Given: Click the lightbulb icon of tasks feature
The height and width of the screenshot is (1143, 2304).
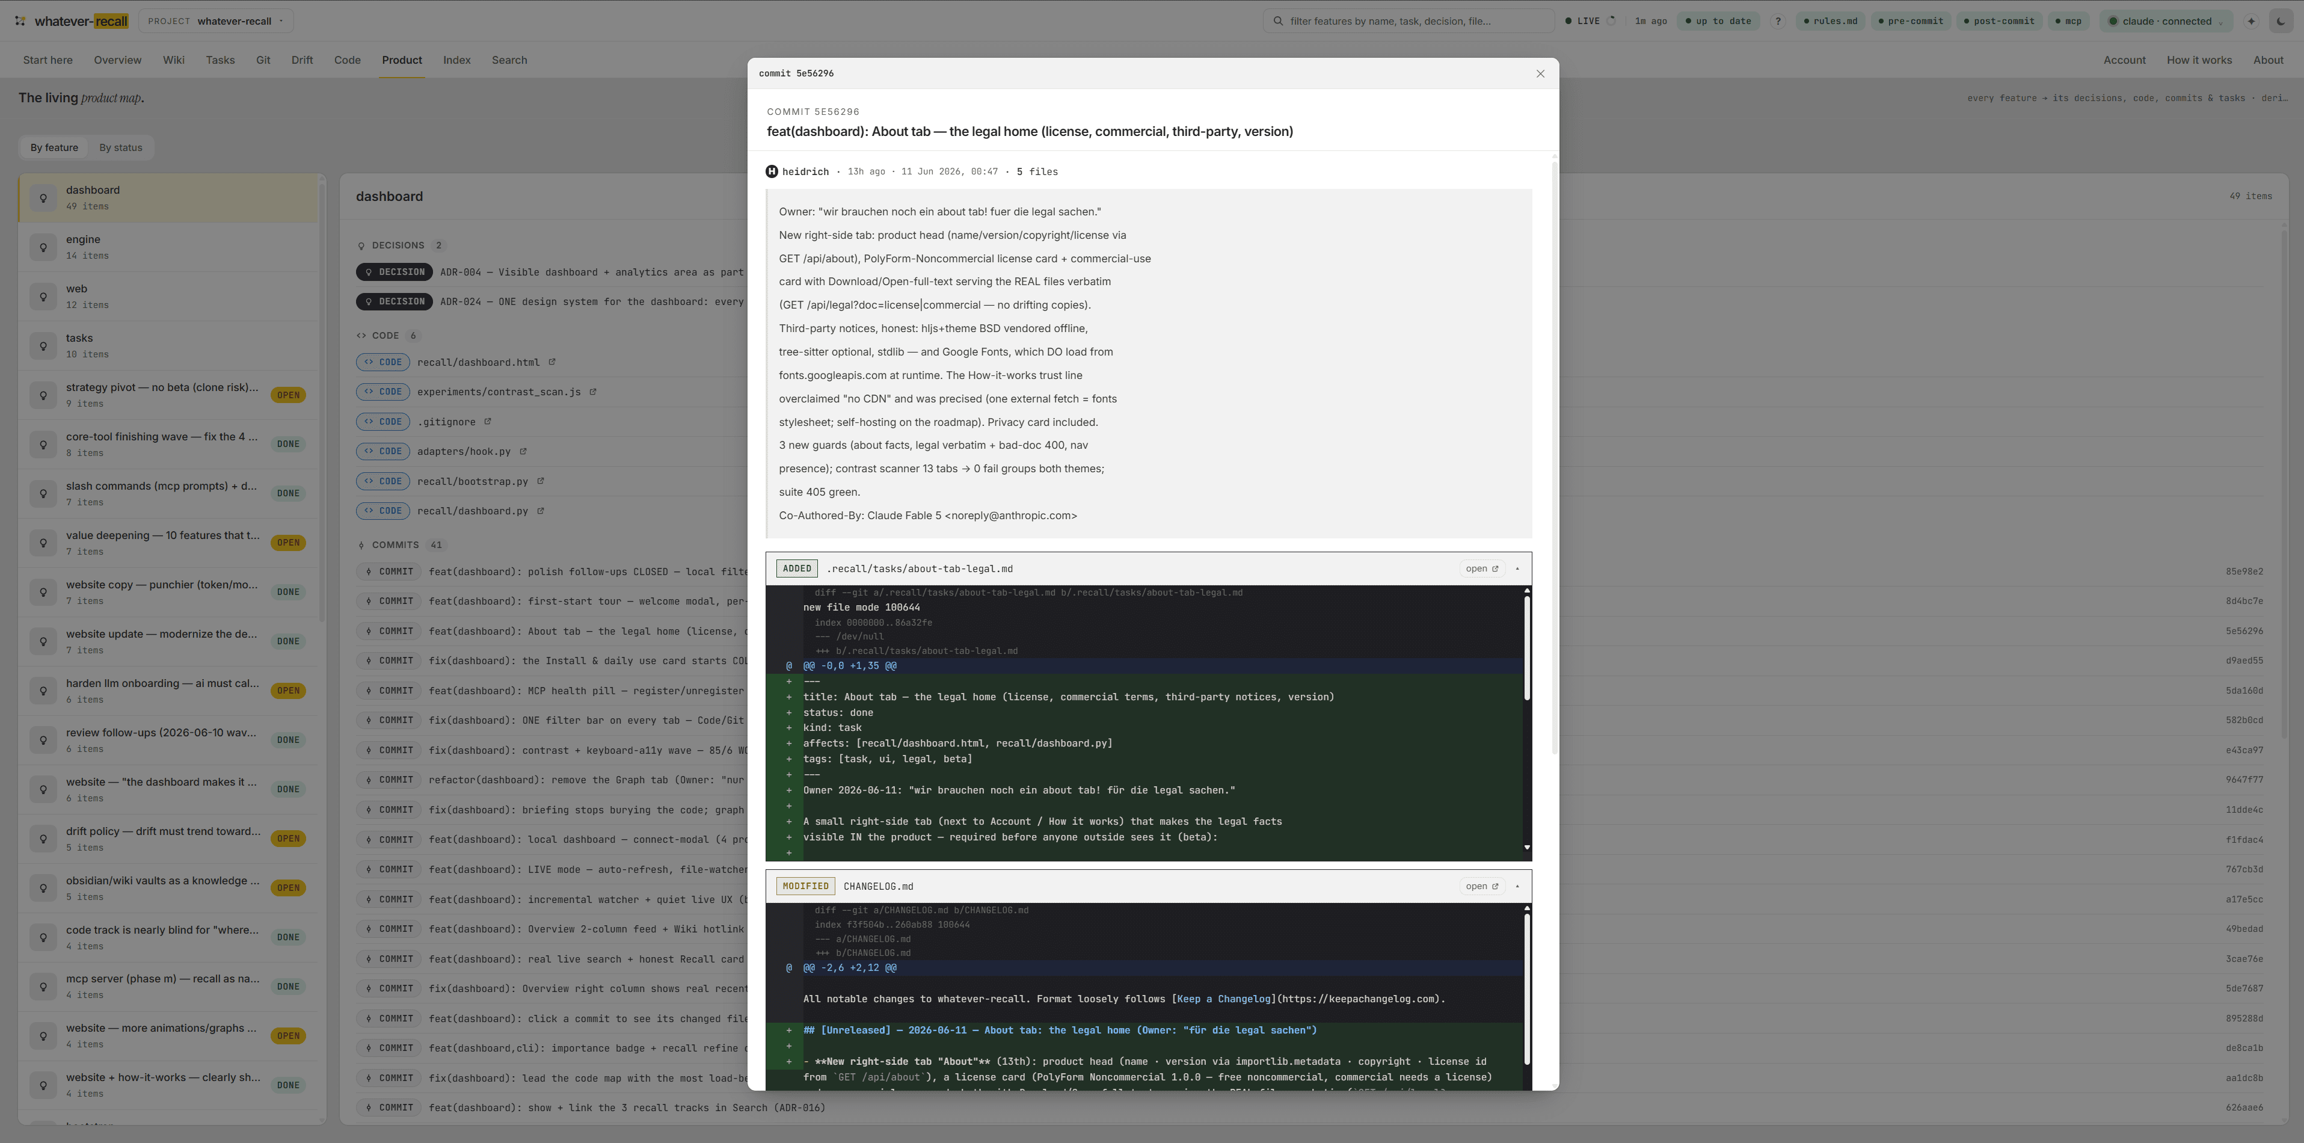Looking at the screenshot, I should point(43,345).
